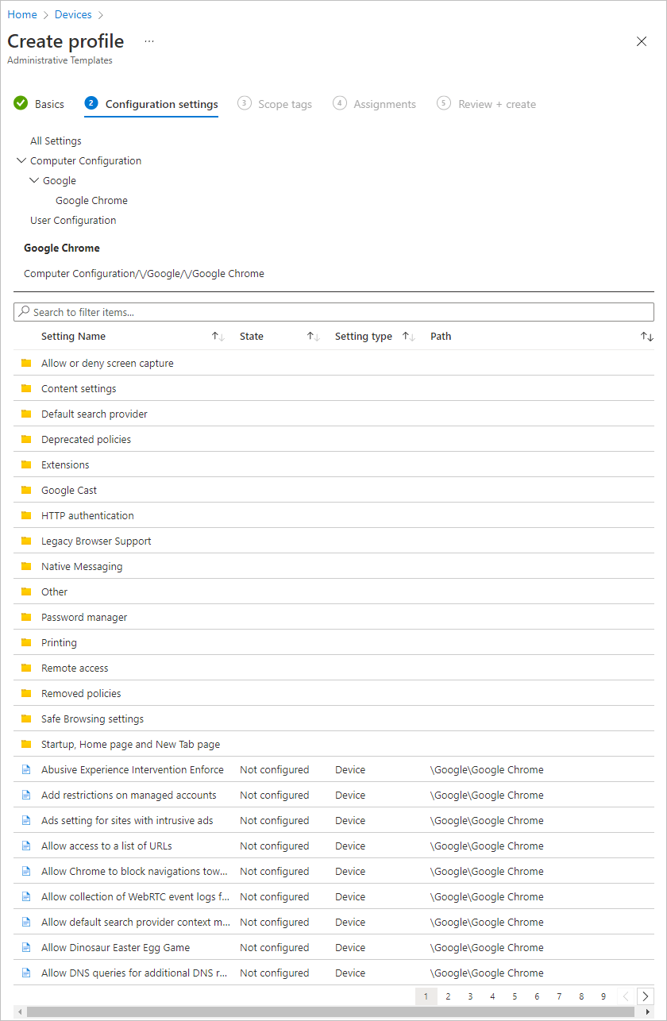
Task: Open Allow collection of WebRTC event logs setting
Action: click(135, 896)
